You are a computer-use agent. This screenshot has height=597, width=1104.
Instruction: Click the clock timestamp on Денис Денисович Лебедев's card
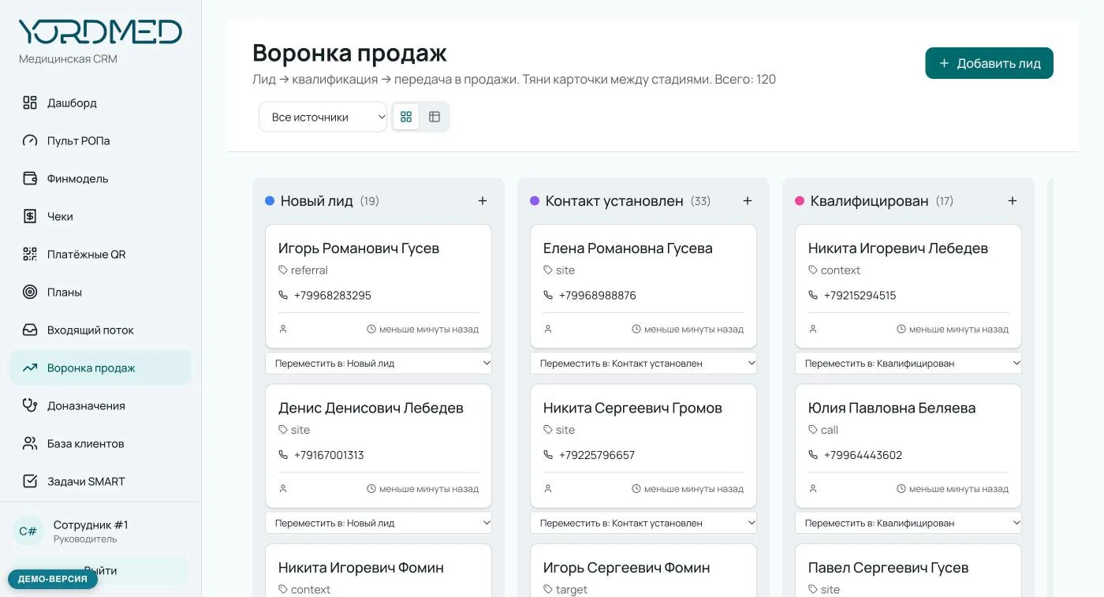(423, 489)
